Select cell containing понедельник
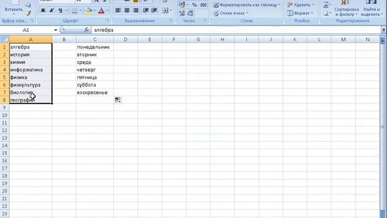This screenshot has width=387, height=218. (x=95, y=47)
